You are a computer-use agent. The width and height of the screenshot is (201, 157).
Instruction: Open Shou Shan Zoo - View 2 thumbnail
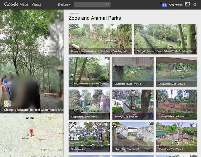coord(177,137)
